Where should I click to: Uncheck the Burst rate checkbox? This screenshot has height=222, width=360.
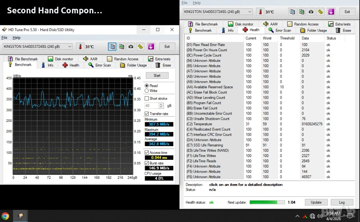click(x=147, y=163)
